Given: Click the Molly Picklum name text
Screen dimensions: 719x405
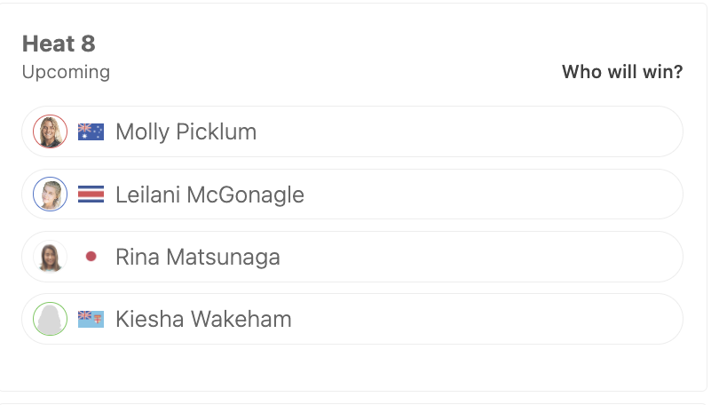Looking at the screenshot, I should [x=186, y=132].
